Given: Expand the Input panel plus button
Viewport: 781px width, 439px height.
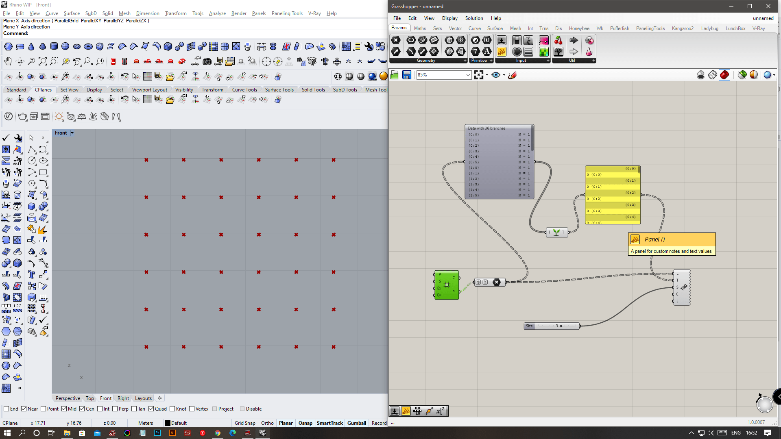Looking at the screenshot, I should pos(548,61).
